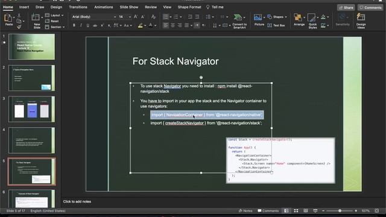Toggle Normal view in the status bar
Screen dimensions: 386x217
coord(286,211)
